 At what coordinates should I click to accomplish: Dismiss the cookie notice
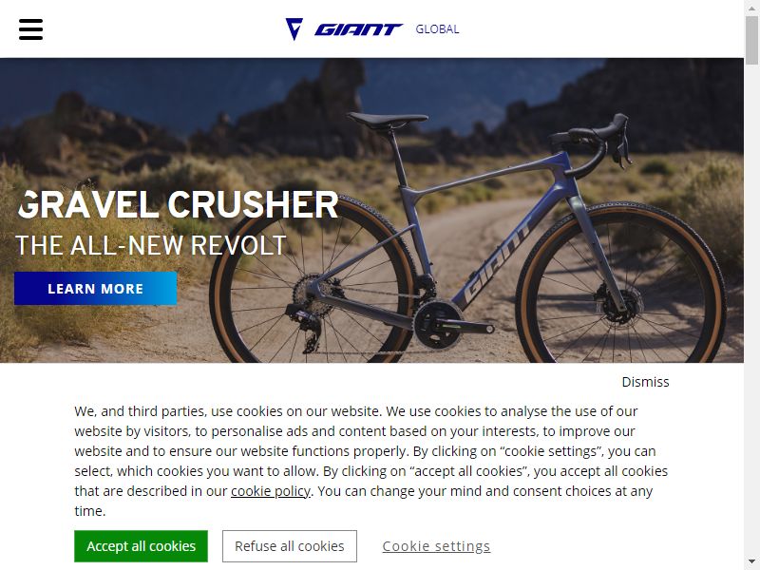pos(645,382)
